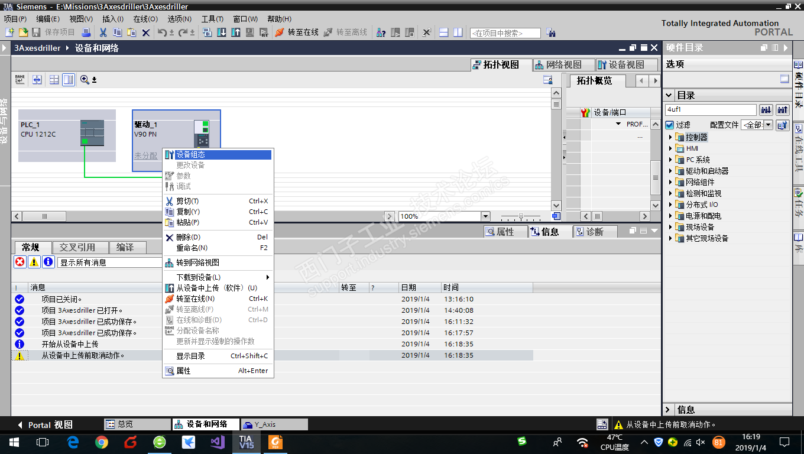Click the Print icon in toolbar

click(x=86, y=33)
